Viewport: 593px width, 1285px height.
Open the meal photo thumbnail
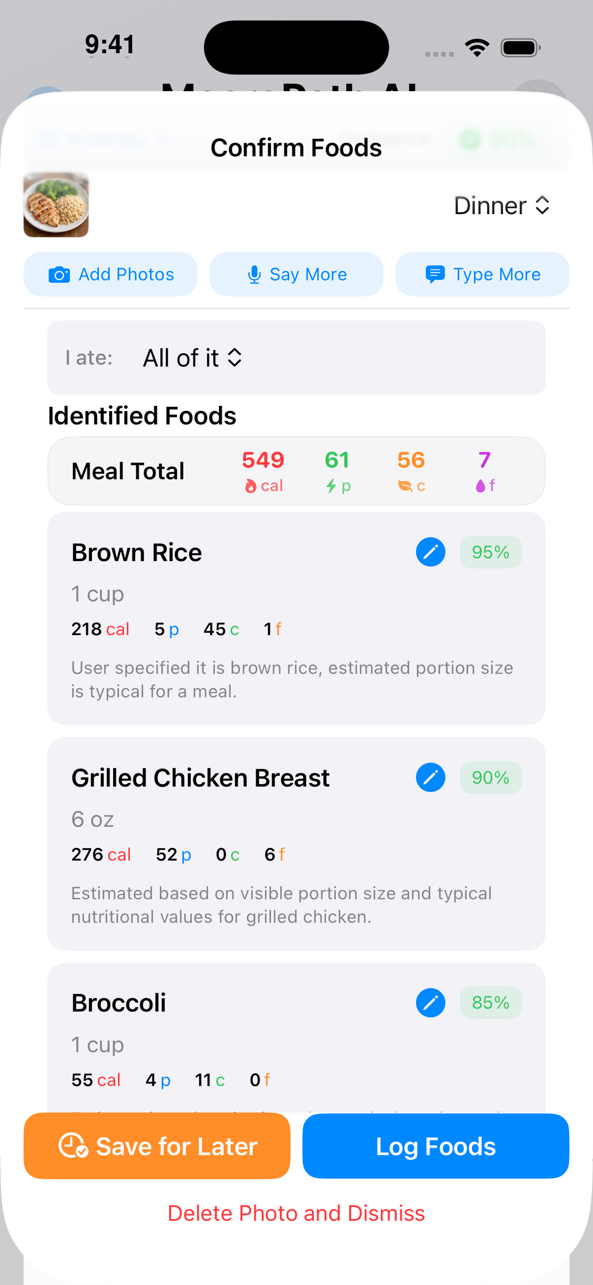(x=56, y=205)
